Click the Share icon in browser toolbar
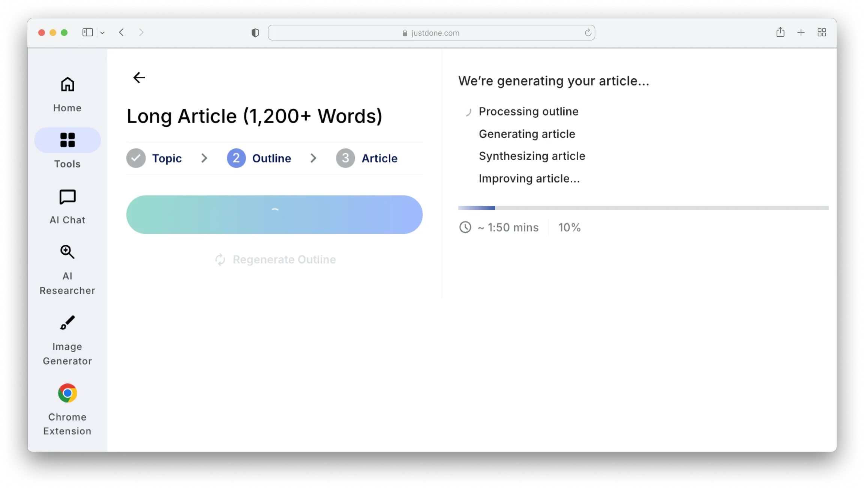The image size is (864, 488). [x=780, y=33]
